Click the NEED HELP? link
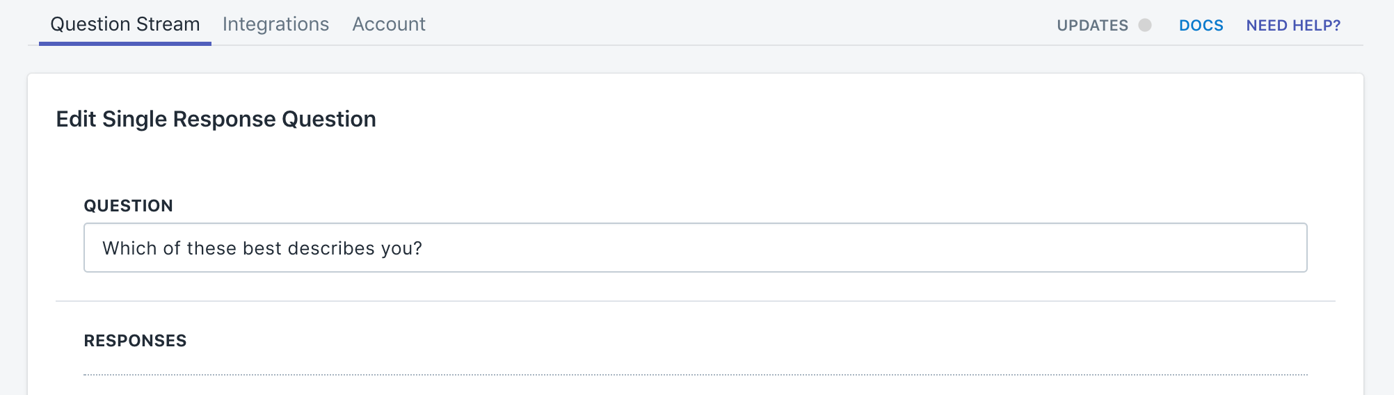This screenshot has width=1394, height=395. coord(1293,25)
